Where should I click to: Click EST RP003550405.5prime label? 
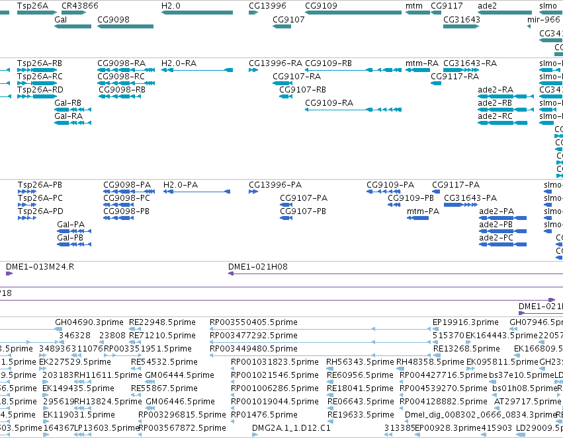point(253,322)
